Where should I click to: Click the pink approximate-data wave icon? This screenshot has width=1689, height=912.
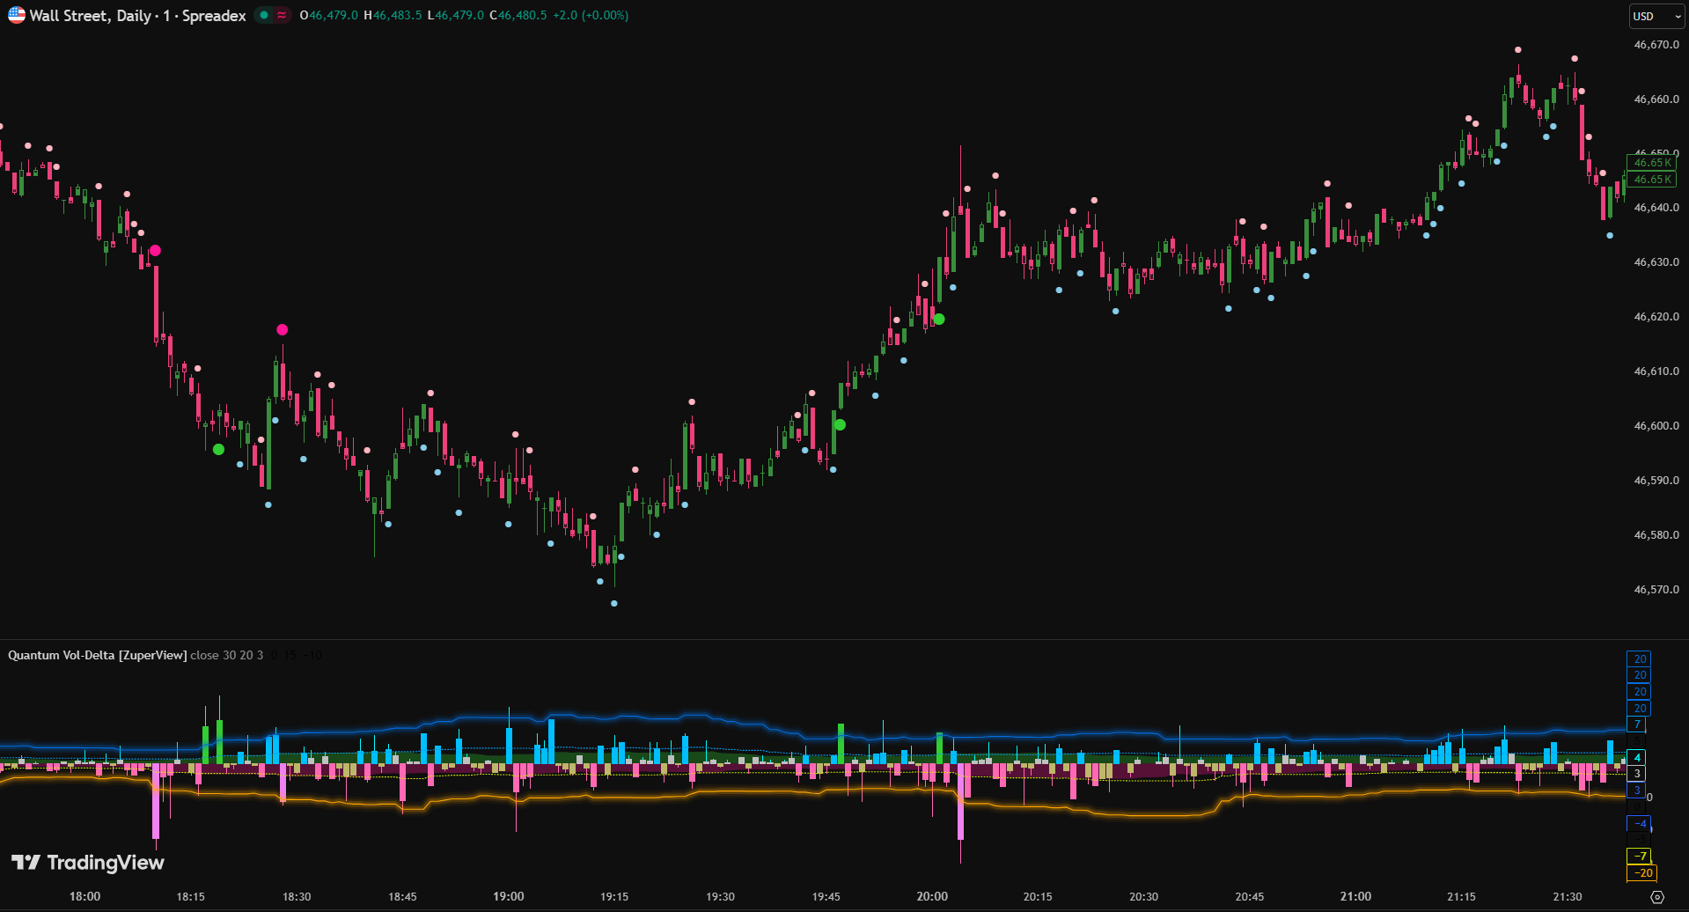[282, 15]
